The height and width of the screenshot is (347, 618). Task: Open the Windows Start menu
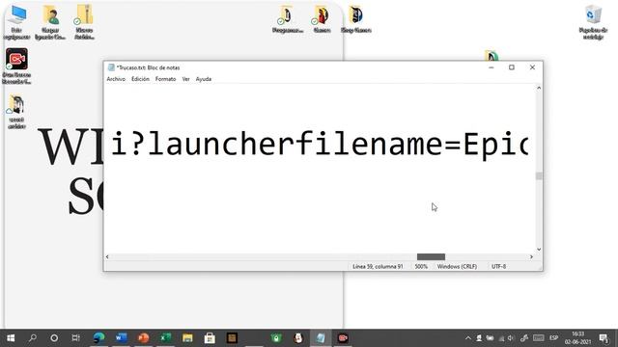tap(11, 338)
